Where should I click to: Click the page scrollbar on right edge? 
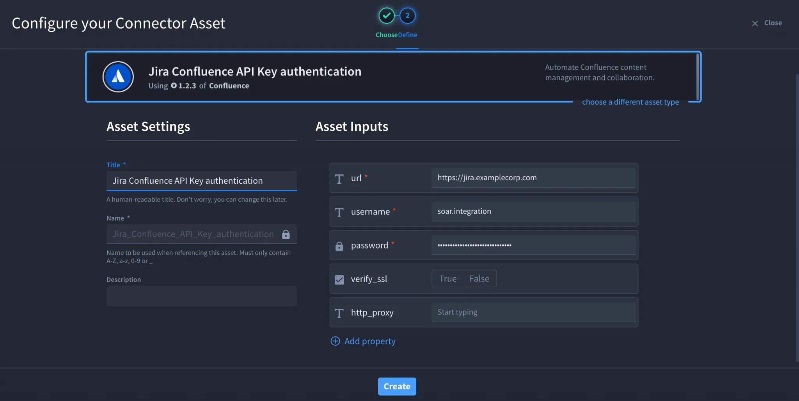click(797, 218)
